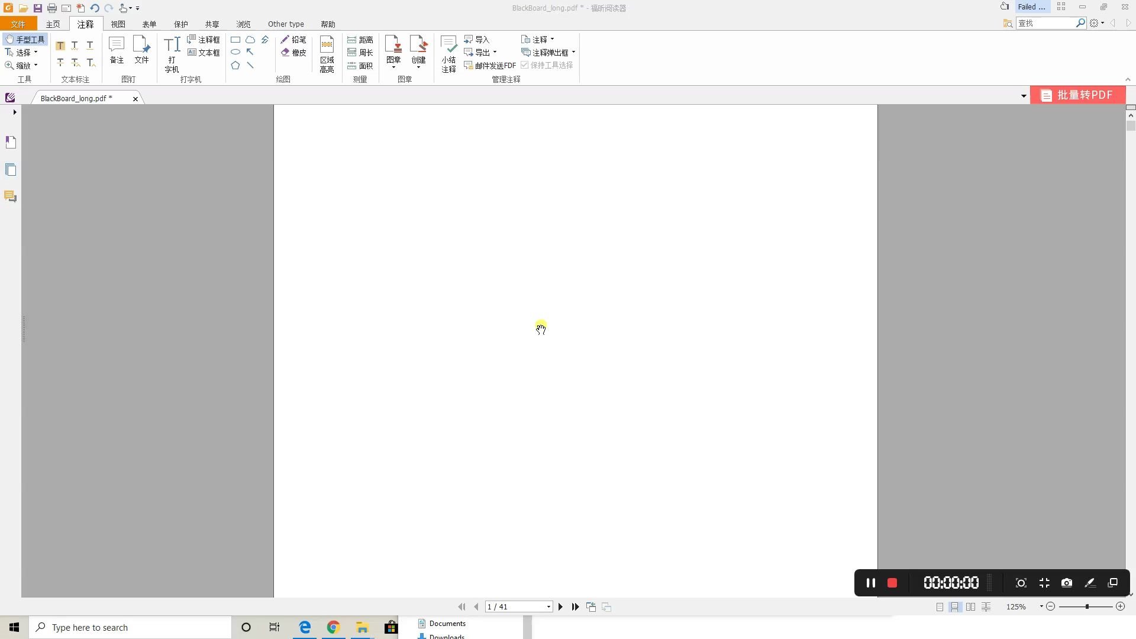
Task: Activate the 区域高亮 area highlight tool
Action: pos(327,54)
